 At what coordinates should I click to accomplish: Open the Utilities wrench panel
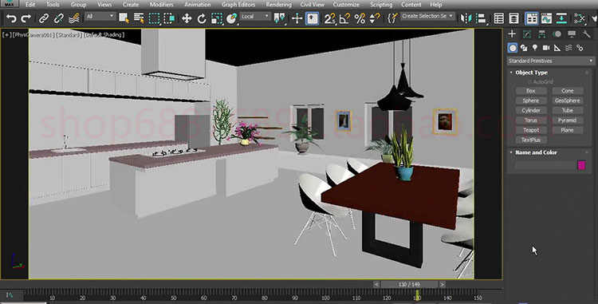coord(586,34)
